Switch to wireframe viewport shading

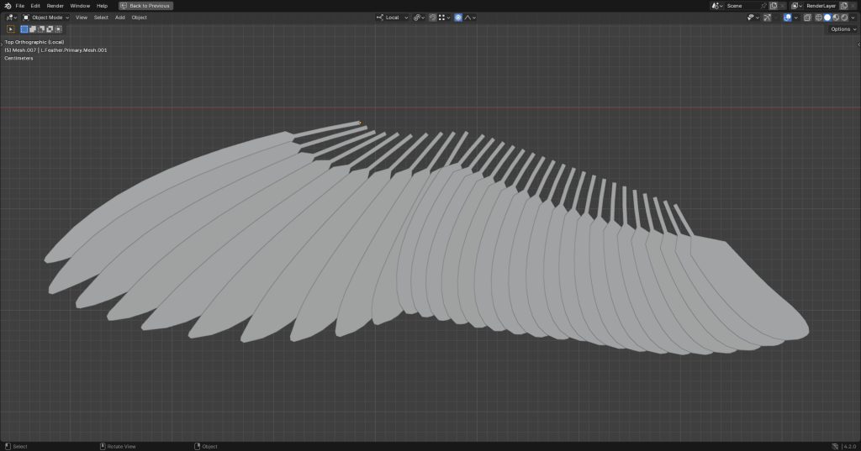tap(818, 18)
